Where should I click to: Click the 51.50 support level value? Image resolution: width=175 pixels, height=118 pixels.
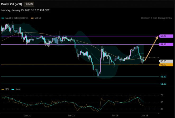click(163, 77)
